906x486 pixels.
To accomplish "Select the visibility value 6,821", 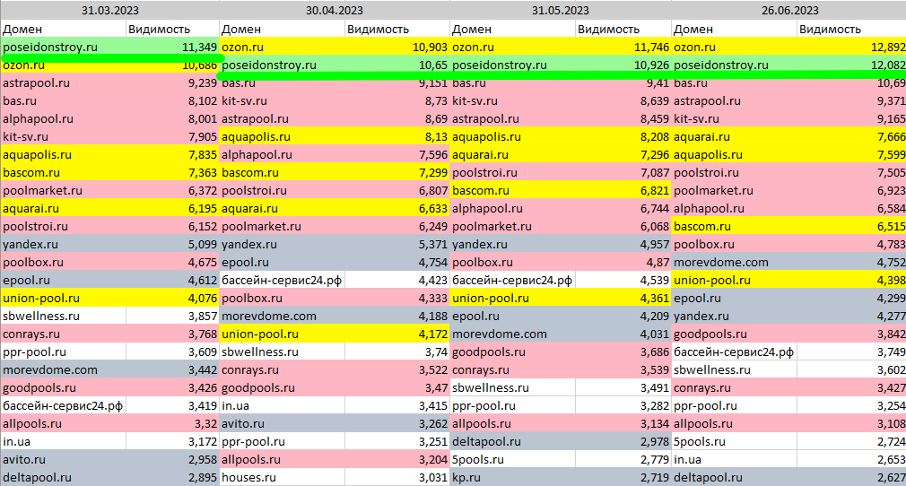I will (x=623, y=190).
